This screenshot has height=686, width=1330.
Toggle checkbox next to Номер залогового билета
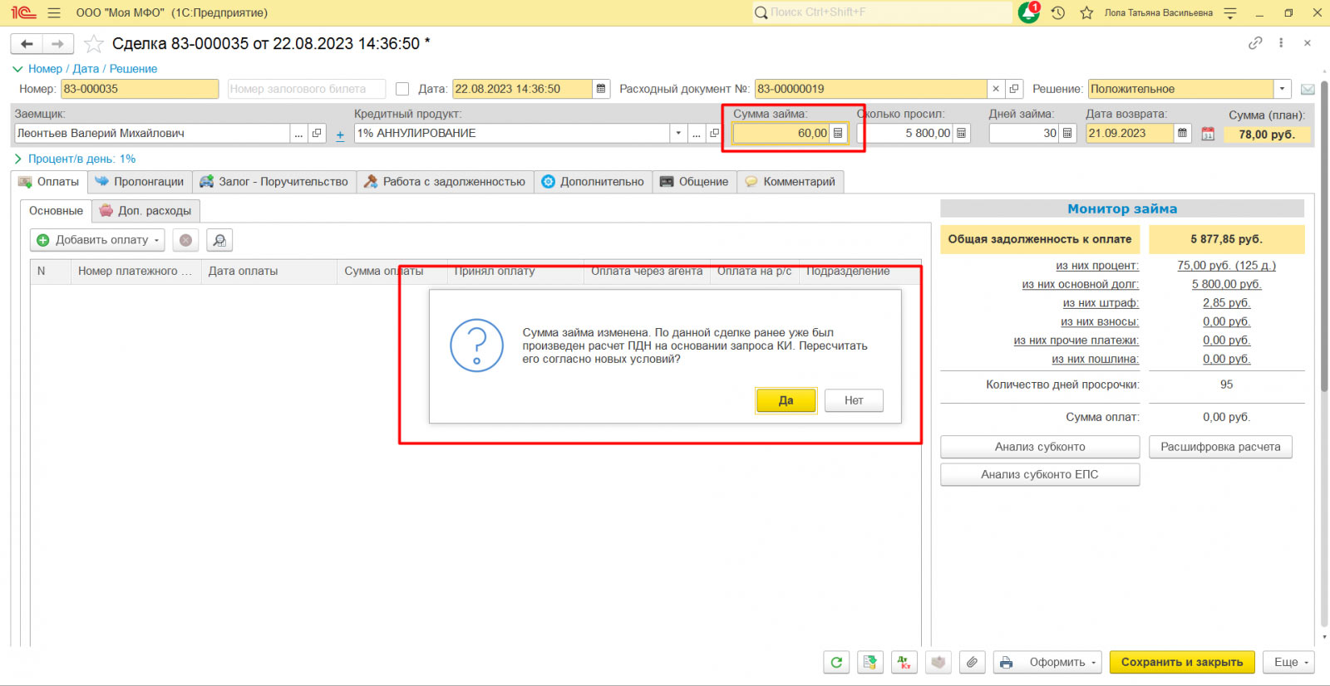tap(402, 89)
